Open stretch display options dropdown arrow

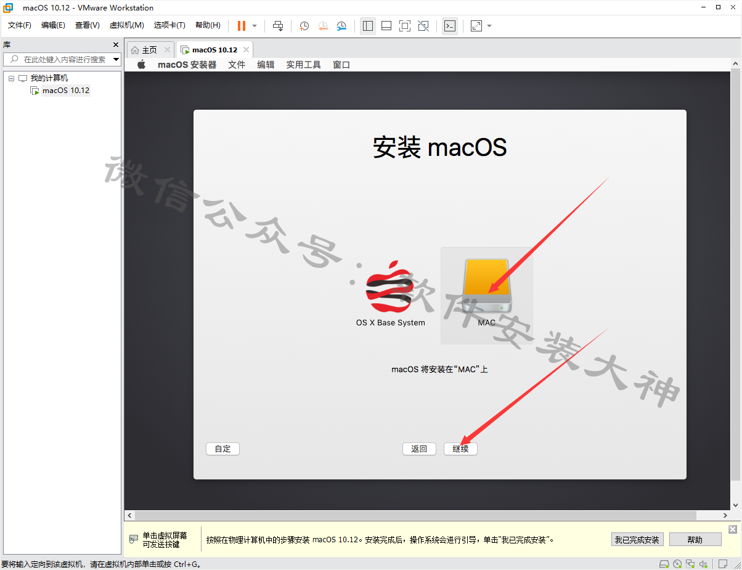489,26
